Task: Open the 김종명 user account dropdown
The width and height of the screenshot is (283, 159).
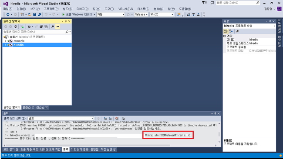Action: [x=270, y=9]
